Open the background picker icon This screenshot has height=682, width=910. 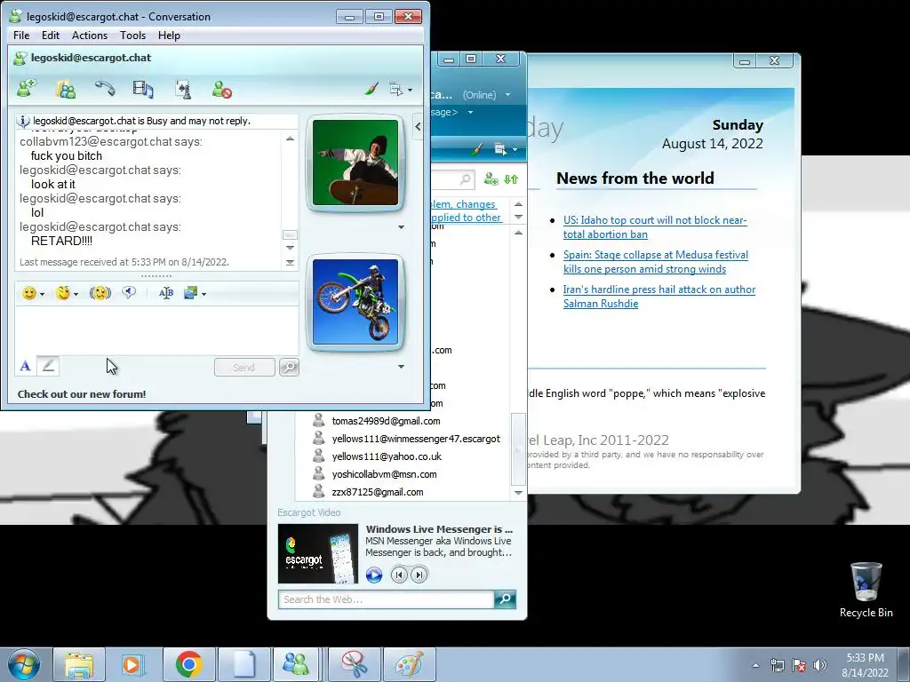(x=190, y=293)
